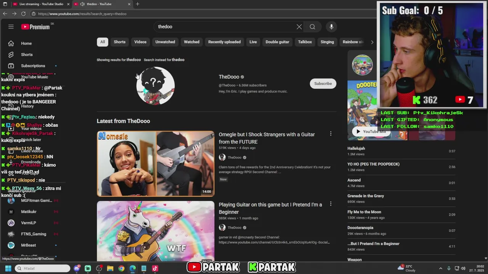Open the Edge tab actions menu

point(5,4)
